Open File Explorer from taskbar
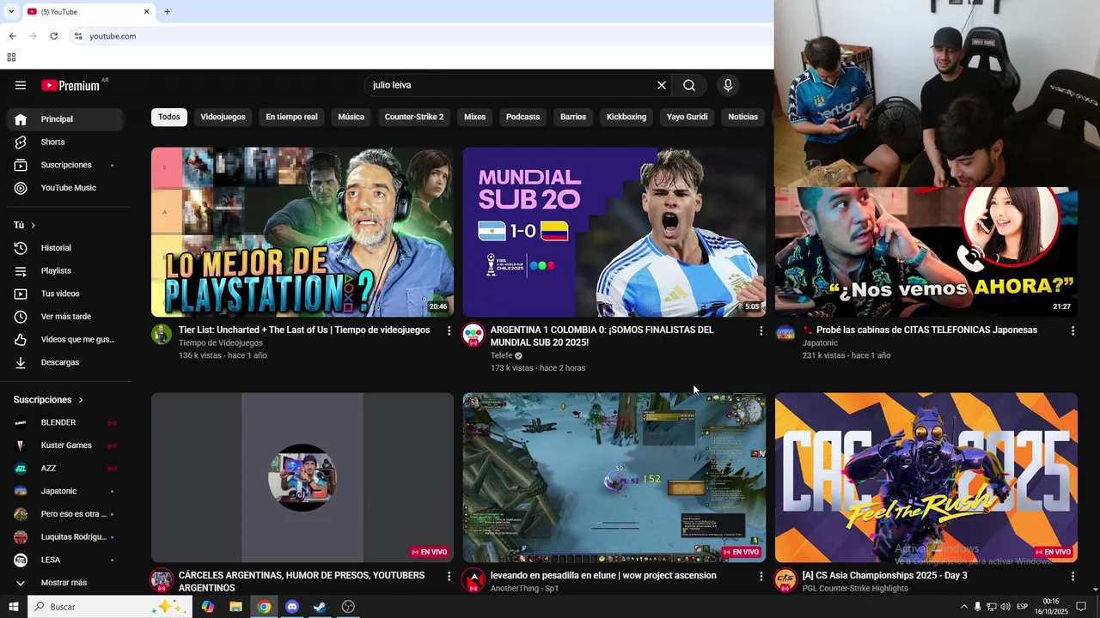1100x618 pixels. click(235, 607)
